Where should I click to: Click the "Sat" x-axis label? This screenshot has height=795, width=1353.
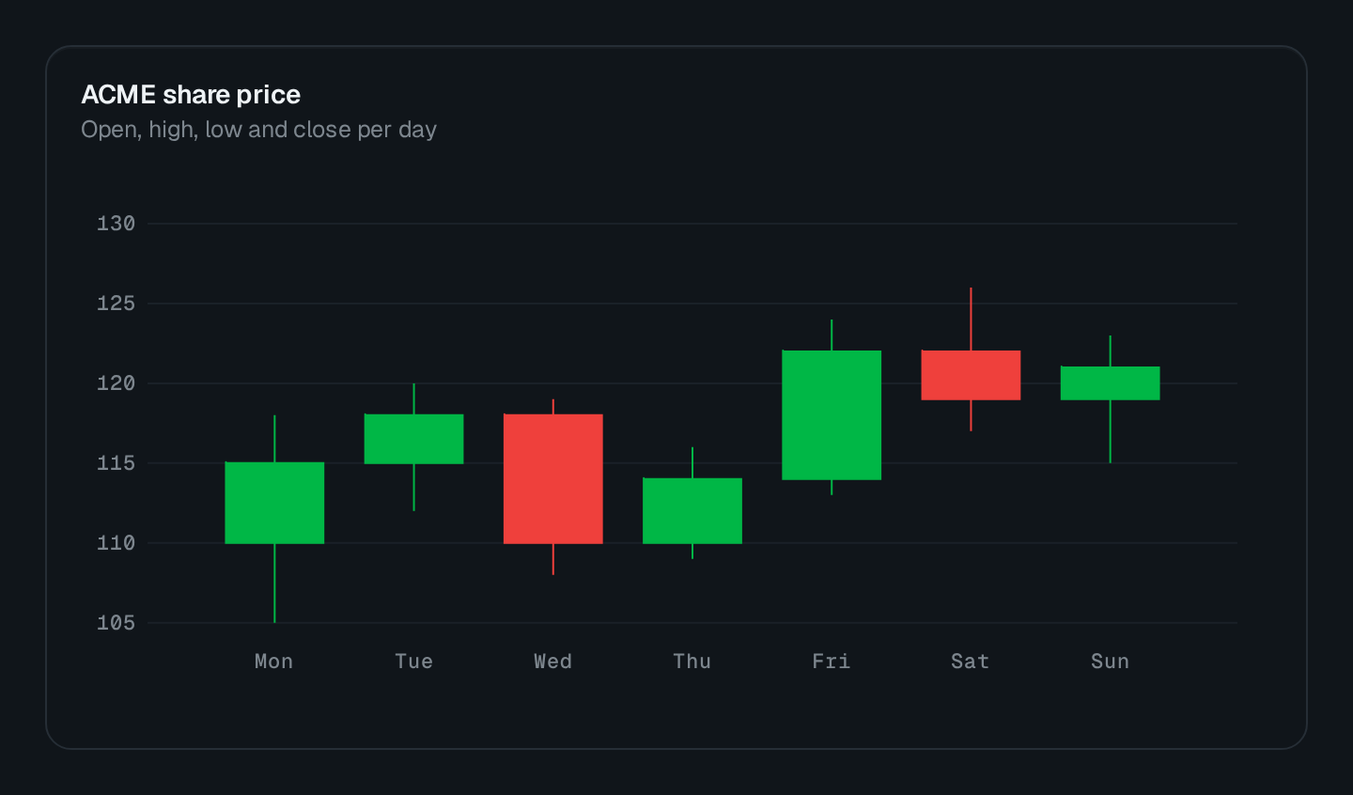971,662
